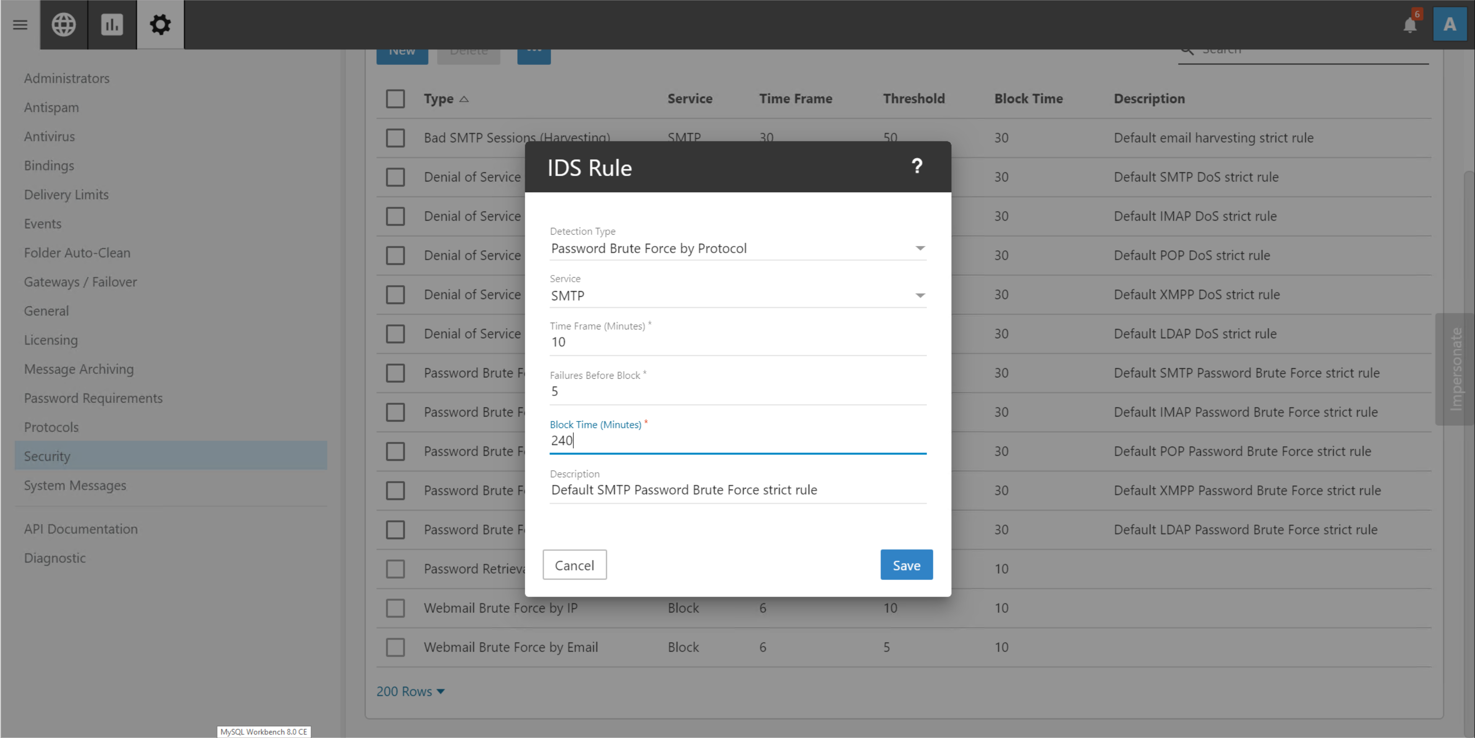Image resolution: width=1475 pixels, height=738 pixels.
Task: Click the user avatar A icon
Action: 1449,24
